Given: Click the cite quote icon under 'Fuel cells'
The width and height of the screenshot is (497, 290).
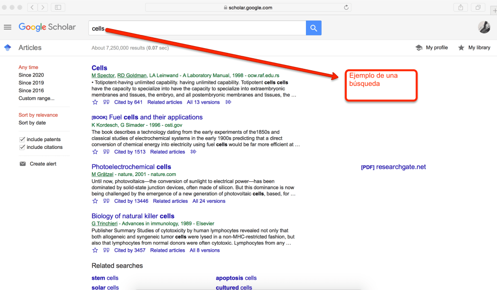Looking at the screenshot, I should pos(106,152).
